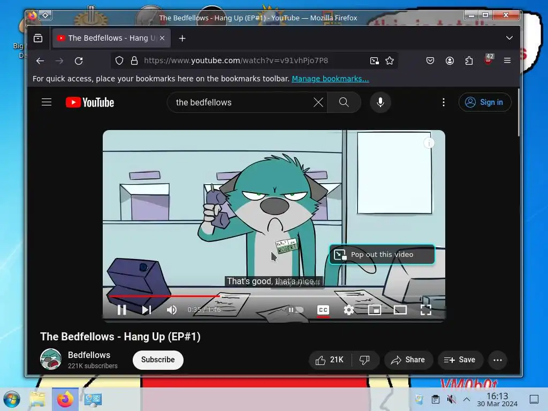Screen dimensions: 548x411
Task: Go to YouTube home via logo
Action: [90, 102]
